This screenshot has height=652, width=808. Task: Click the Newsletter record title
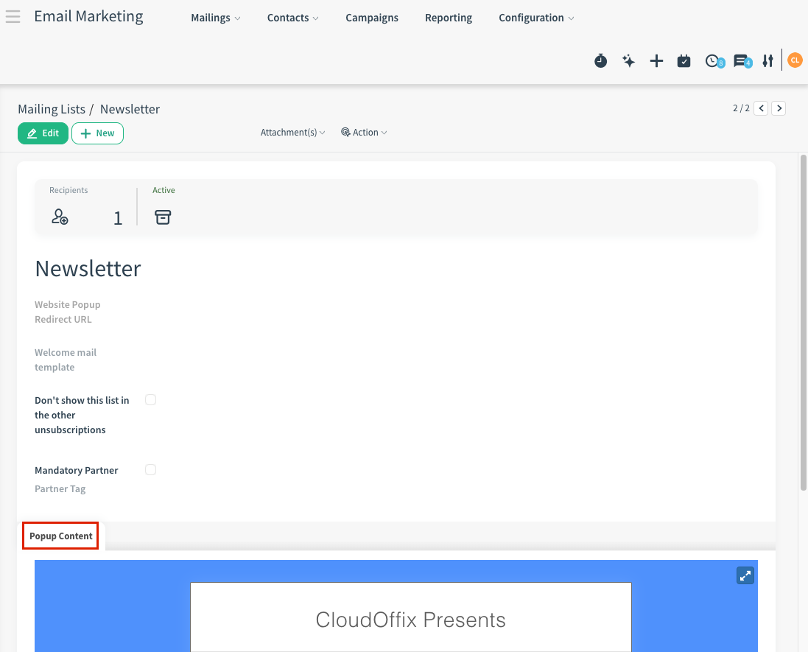[88, 268]
